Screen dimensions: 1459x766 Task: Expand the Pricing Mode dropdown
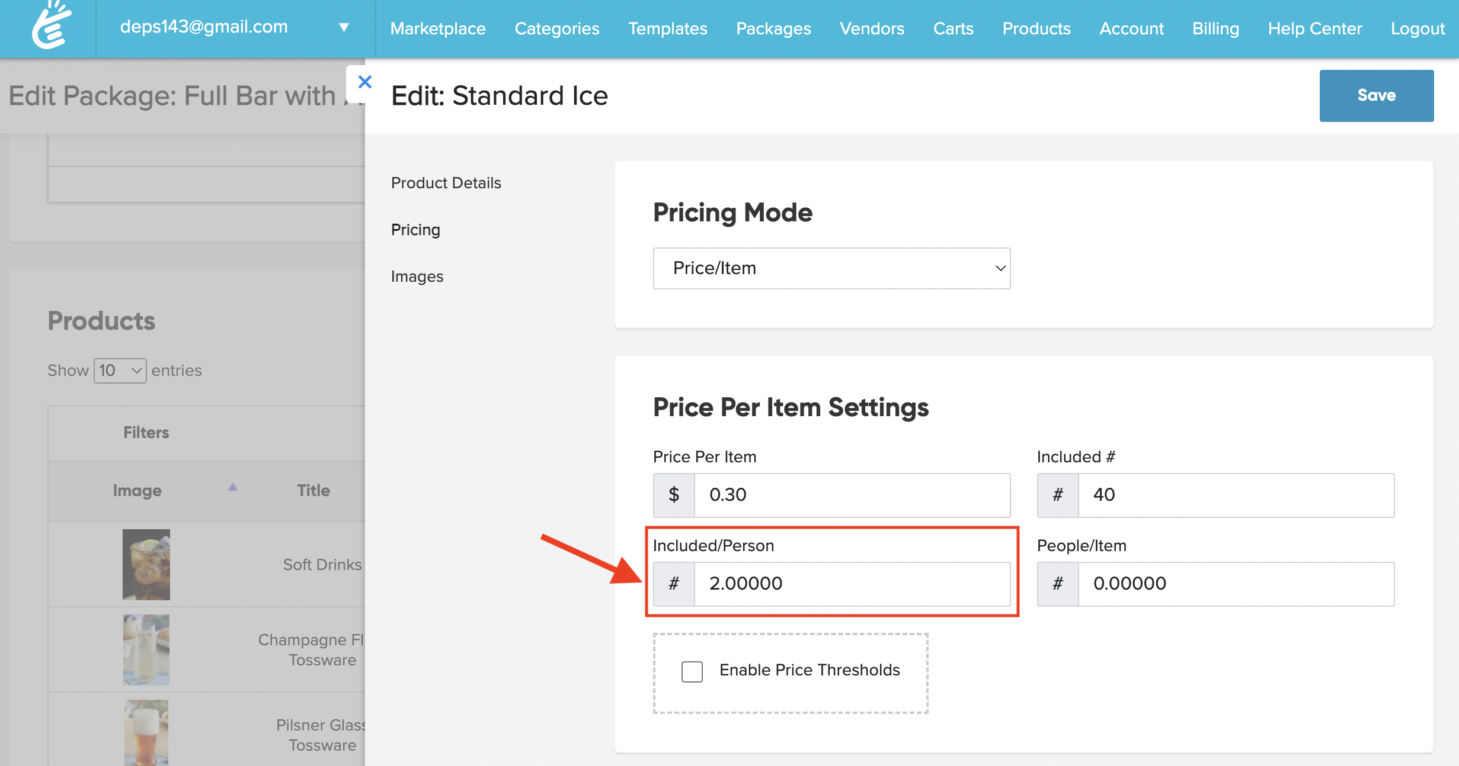point(831,268)
